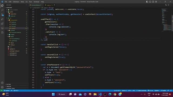Open the Selection menu
Screen dimensions: 173x97
click(x=16, y=2)
